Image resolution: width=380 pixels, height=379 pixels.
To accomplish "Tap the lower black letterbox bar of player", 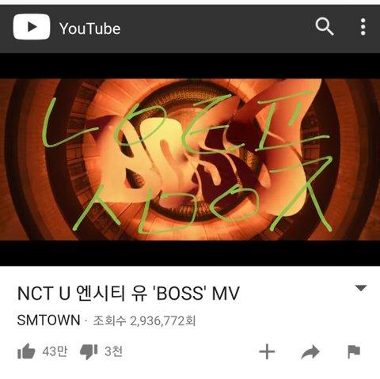I will (190, 253).
